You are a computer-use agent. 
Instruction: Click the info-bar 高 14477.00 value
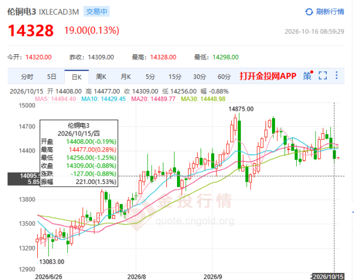tap(103, 91)
